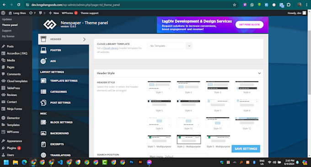
Task: Visit the Long Shen site home link
Action: tap(17, 13)
